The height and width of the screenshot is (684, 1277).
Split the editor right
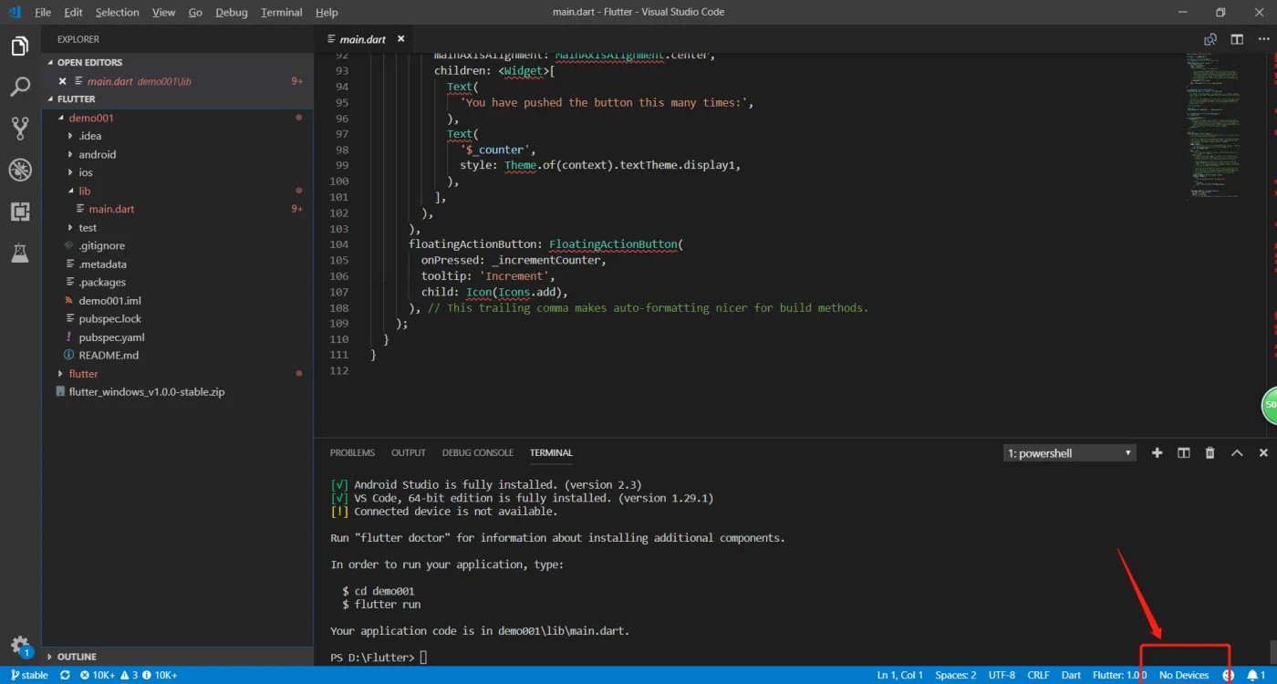click(x=1237, y=39)
